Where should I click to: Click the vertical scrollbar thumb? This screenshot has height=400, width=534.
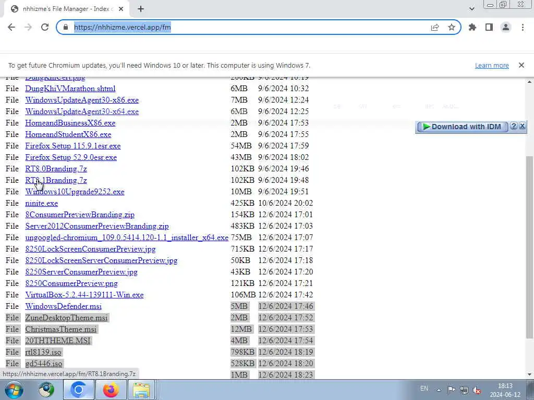pos(530,248)
